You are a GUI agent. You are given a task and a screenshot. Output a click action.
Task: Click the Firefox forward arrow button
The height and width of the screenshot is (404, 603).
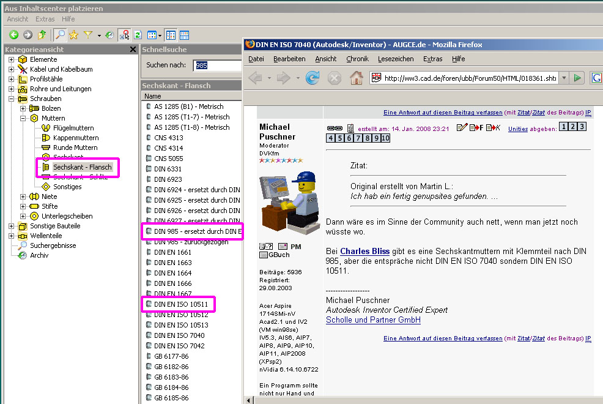point(283,78)
